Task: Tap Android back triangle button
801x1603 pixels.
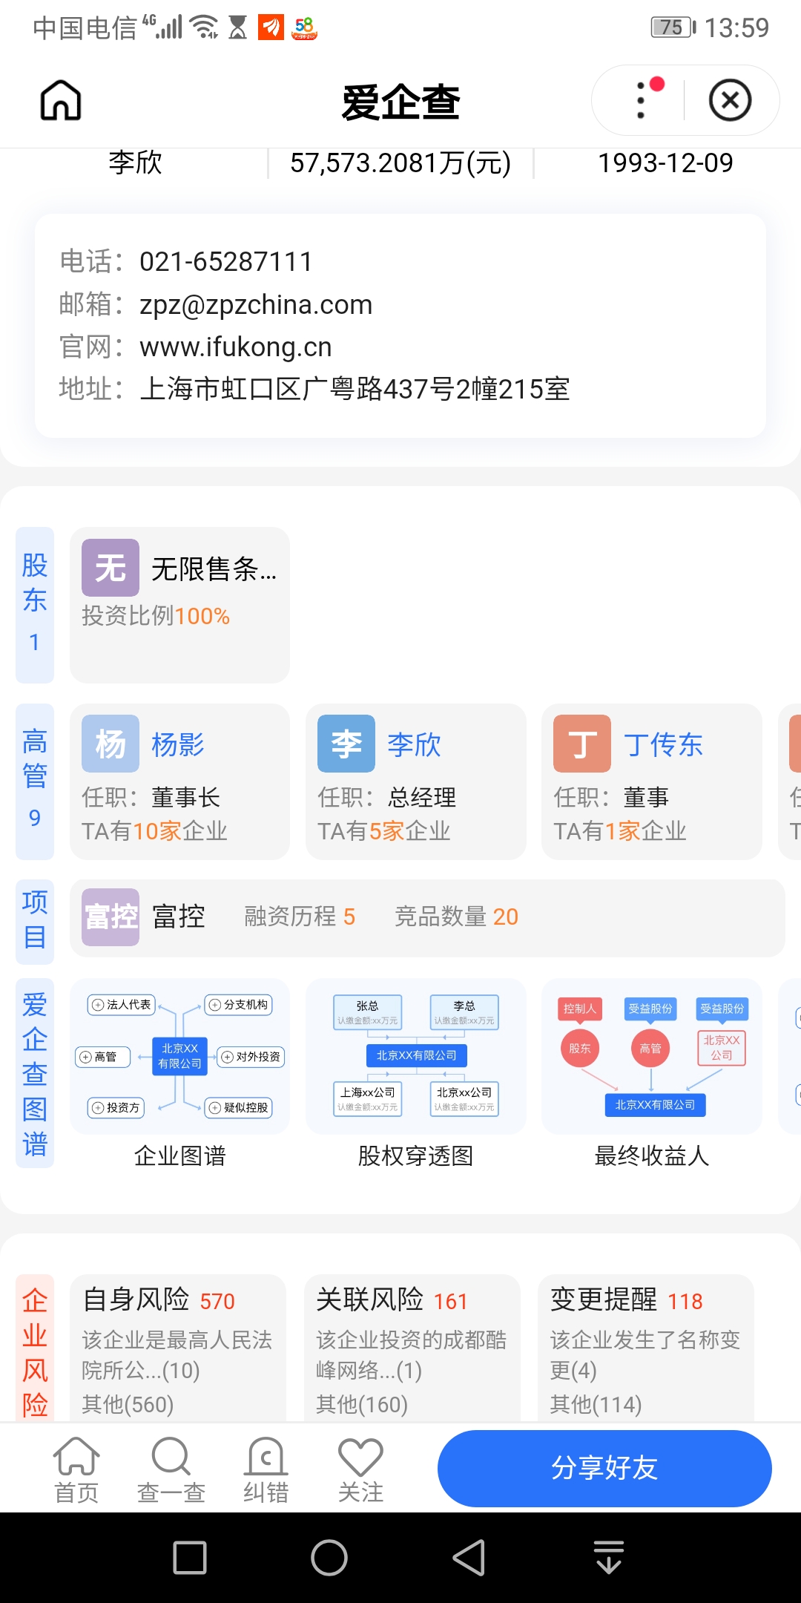Action: point(469,1557)
